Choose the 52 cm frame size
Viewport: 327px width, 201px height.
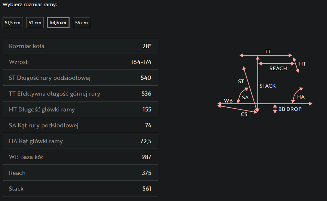[x=35, y=23]
